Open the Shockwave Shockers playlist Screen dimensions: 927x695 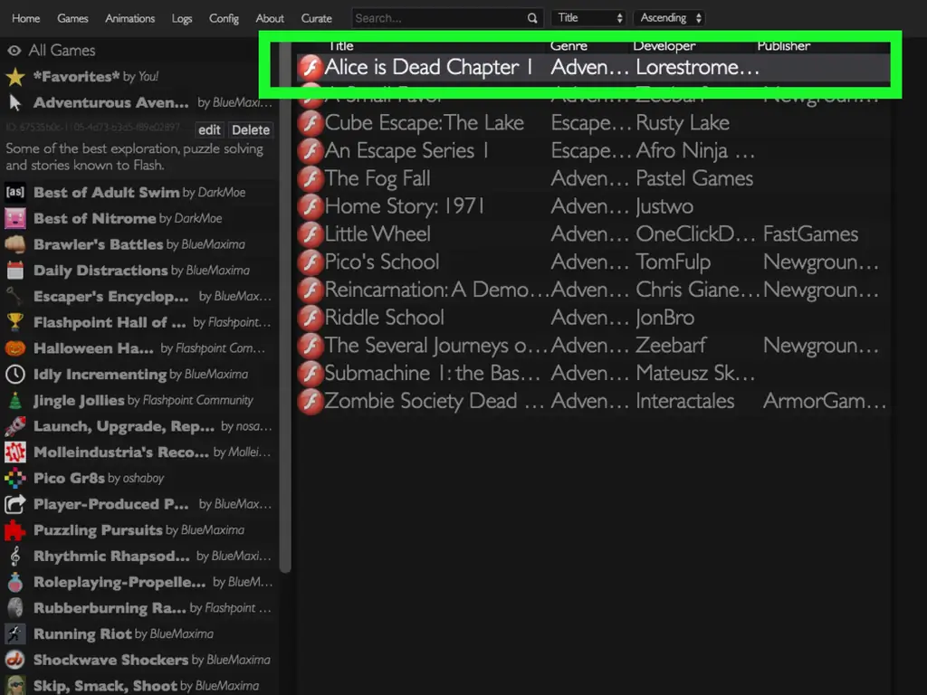point(139,660)
